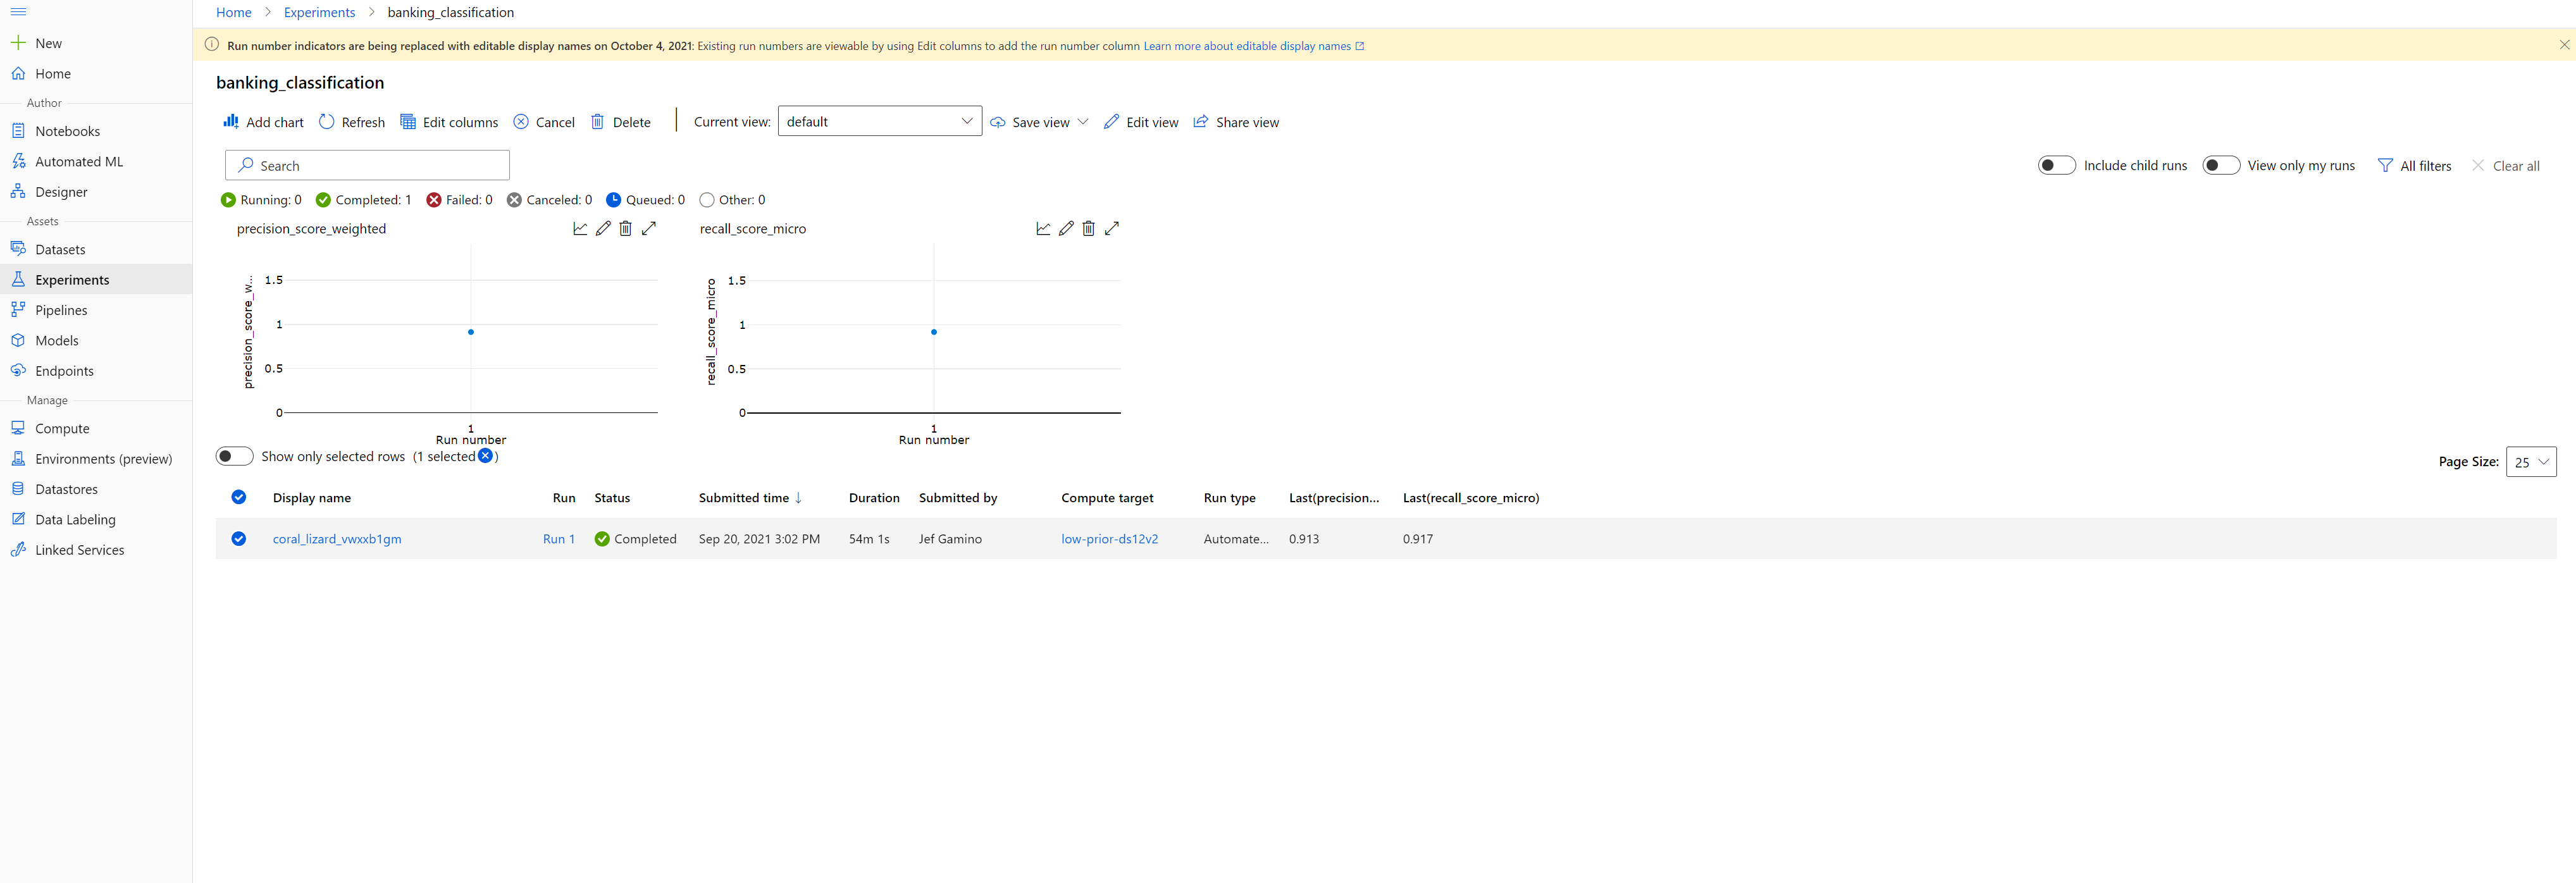This screenshot has width=2576, height=883.
Task: Select Pipelines in the Assets sidebar
Action: (61, 309)
